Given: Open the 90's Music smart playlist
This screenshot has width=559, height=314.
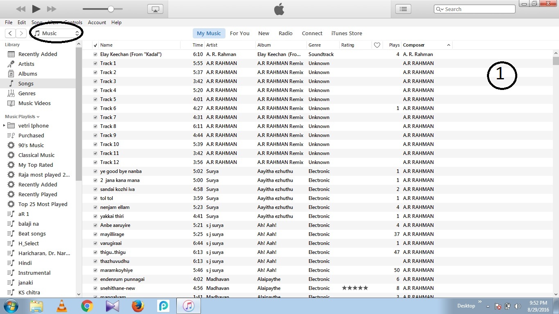Looking at the screenshot, I should (31, 145).
